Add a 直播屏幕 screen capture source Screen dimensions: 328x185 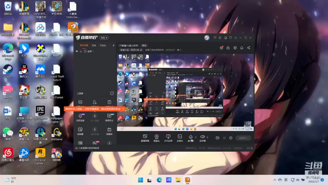point(145,138)
